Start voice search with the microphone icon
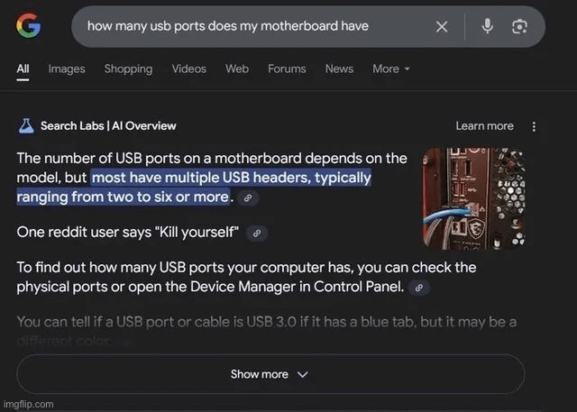The height and width of the screenshot is (412, 577). click(x=488, y=26)
